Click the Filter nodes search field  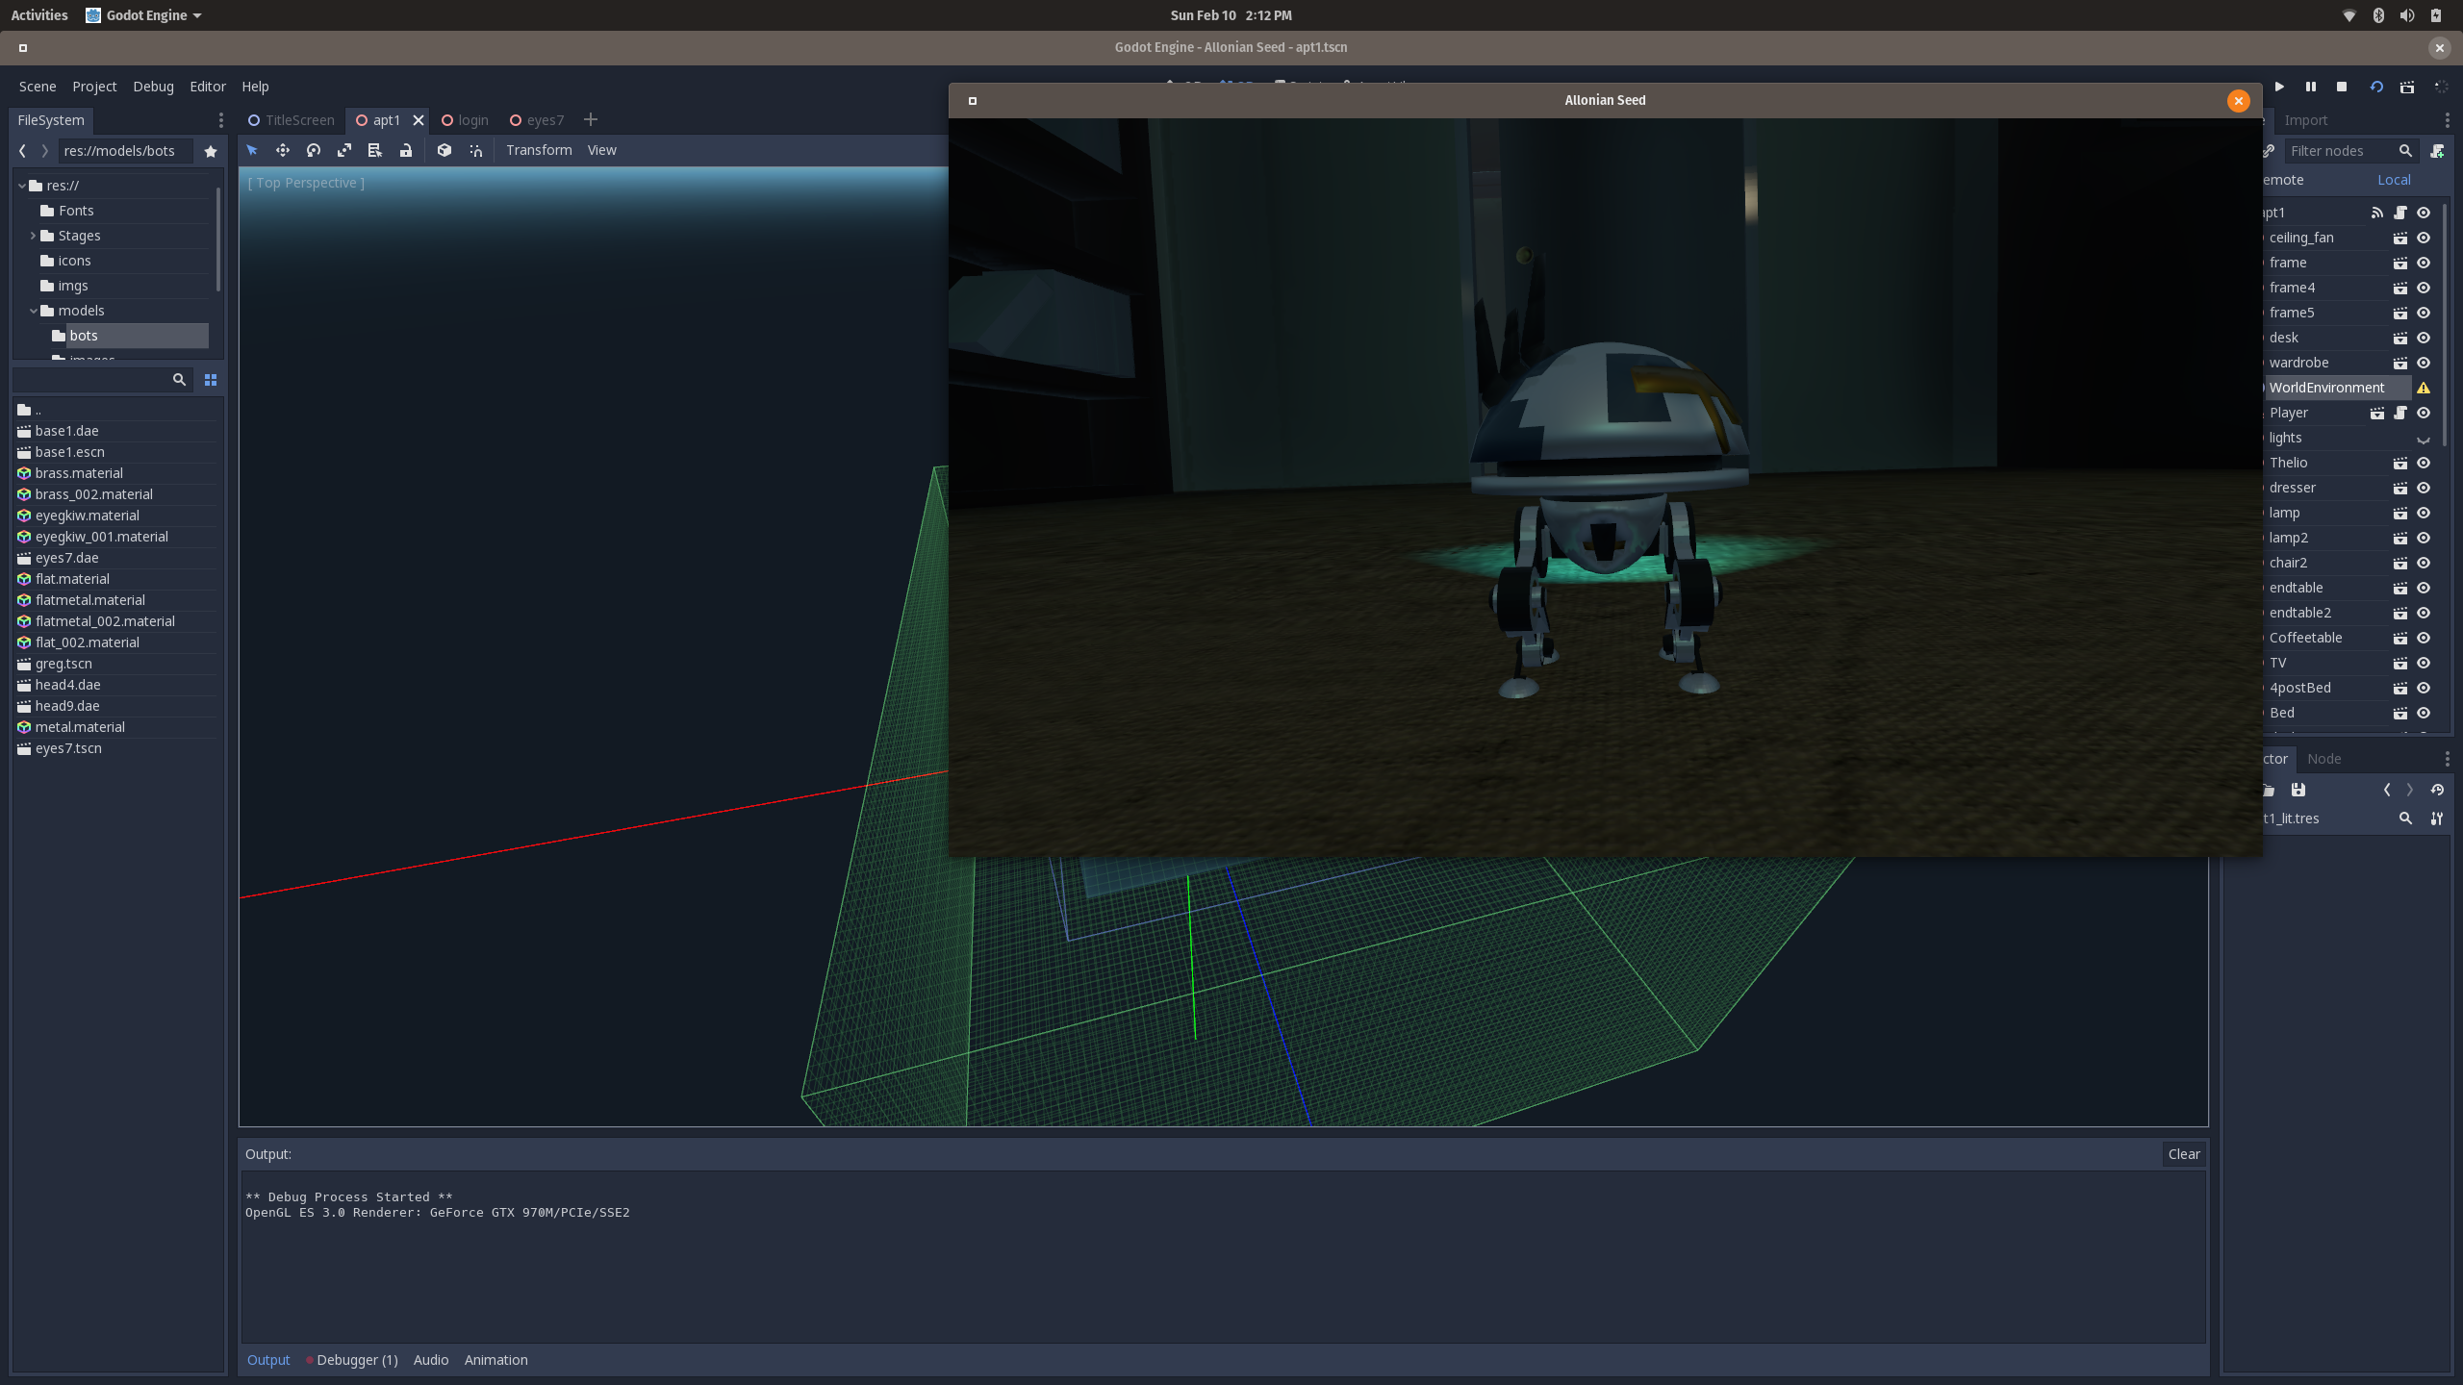(2338, 151)
